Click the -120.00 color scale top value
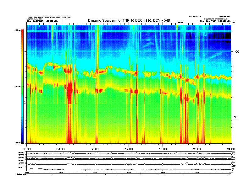 click(x=17, y=30)
